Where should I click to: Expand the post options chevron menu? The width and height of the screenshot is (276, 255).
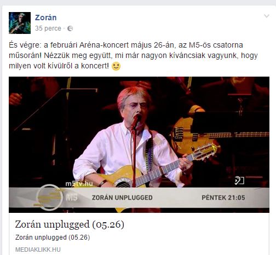click(267, 16)
